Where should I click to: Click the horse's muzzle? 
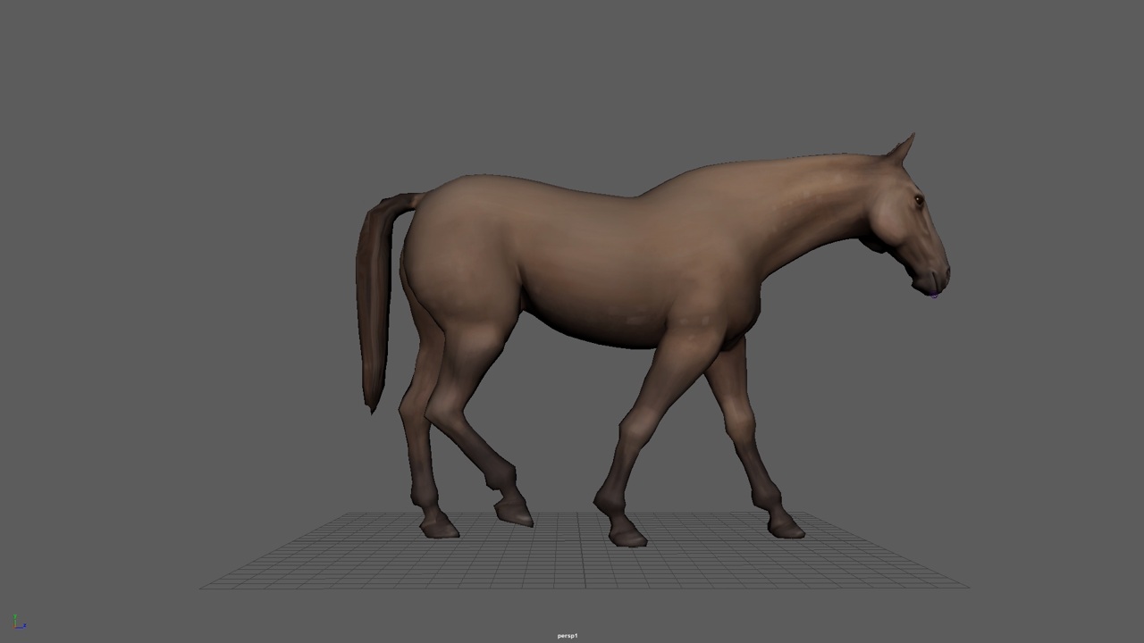(932, 280)
